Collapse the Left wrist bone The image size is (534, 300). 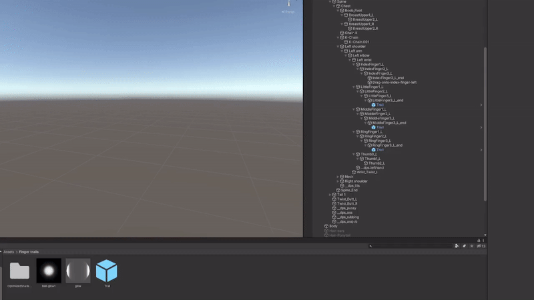coord(350,60)
